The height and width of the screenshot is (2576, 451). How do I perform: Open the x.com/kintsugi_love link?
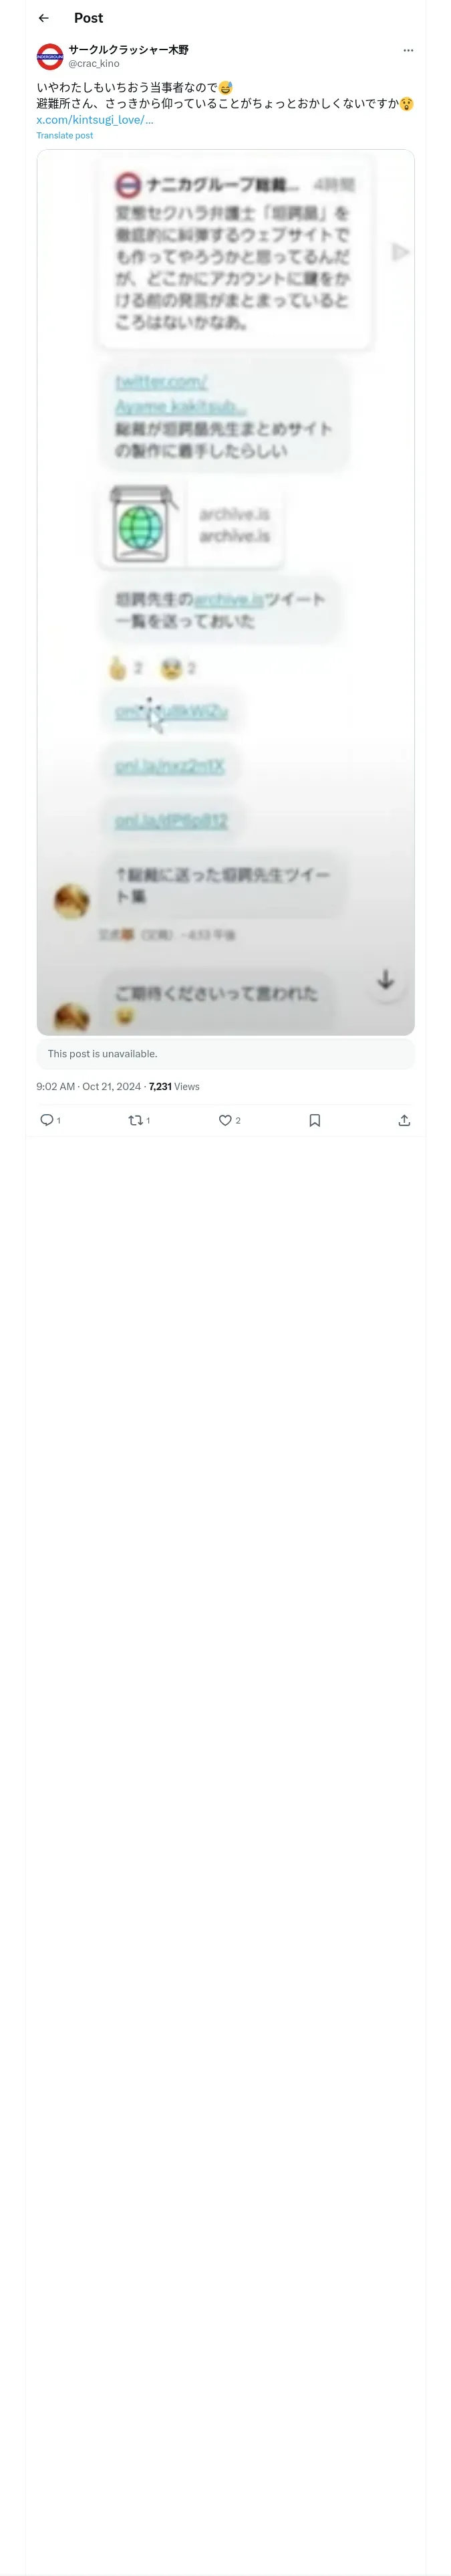coord(95,119)
